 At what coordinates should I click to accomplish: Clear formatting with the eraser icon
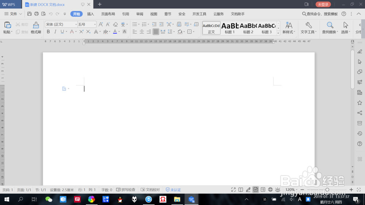[115, 24]
